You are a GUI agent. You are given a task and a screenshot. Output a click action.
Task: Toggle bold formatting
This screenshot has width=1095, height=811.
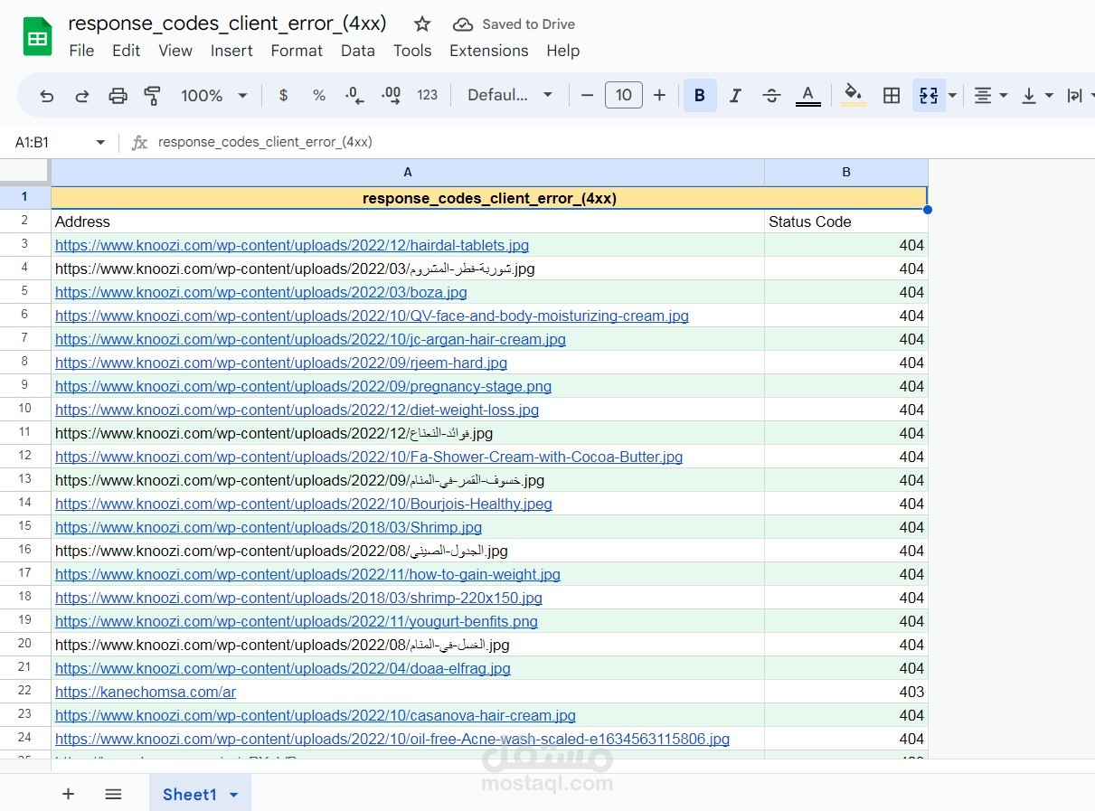click(700, 95)
